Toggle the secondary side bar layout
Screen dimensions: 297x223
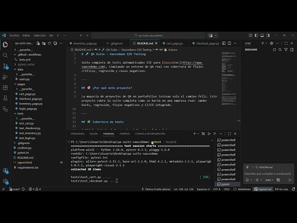pyautogui.click(x=268, y=35)
